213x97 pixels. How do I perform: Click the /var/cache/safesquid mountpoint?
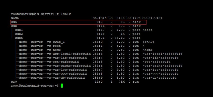click(162, 66)
